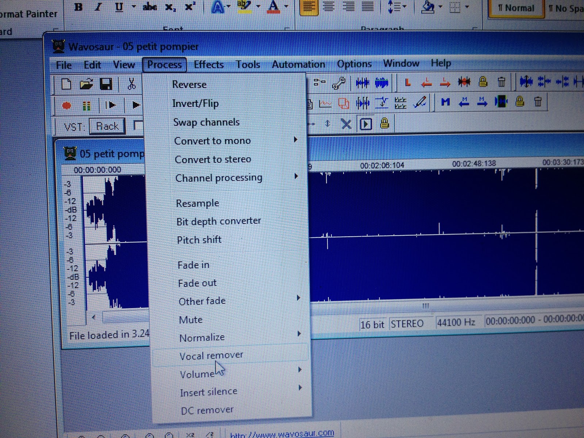This screenshot has height=438, width=584.
Task: Click the trash icon in the loop toolbar
Action: (x=502, y=82)
